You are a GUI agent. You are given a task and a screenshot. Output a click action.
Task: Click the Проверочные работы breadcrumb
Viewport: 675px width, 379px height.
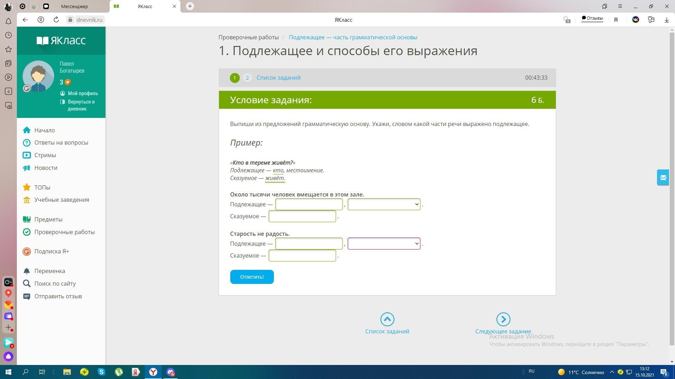tap(249, 37)
